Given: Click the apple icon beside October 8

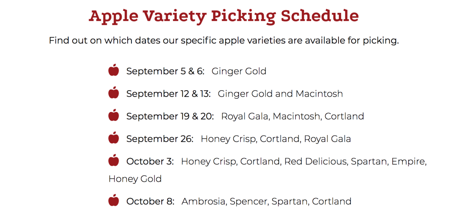Looking at the screenshot, I should (114, 200).
